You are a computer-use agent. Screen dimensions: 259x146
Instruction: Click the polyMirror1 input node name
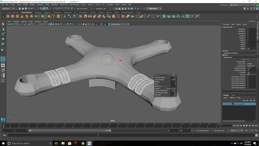pos(228,57)
